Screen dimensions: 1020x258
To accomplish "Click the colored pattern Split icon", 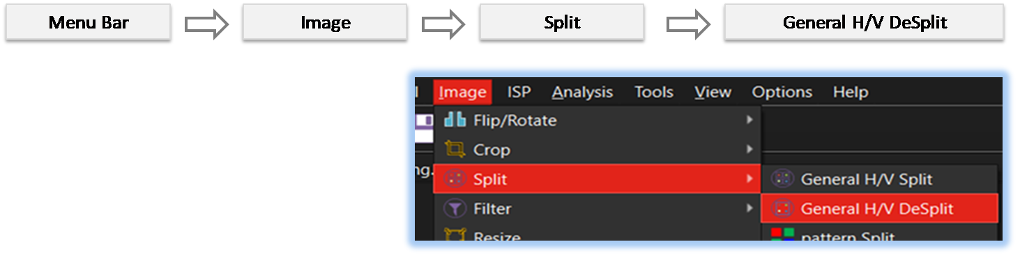I will point(782,235).
